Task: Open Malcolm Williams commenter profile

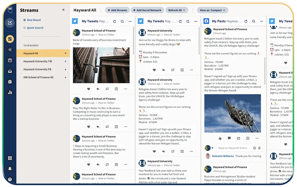Action: pyautogui.click(x=223, y=156)
